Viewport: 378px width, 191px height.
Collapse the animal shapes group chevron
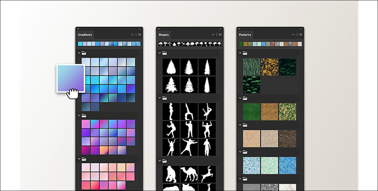159,161
